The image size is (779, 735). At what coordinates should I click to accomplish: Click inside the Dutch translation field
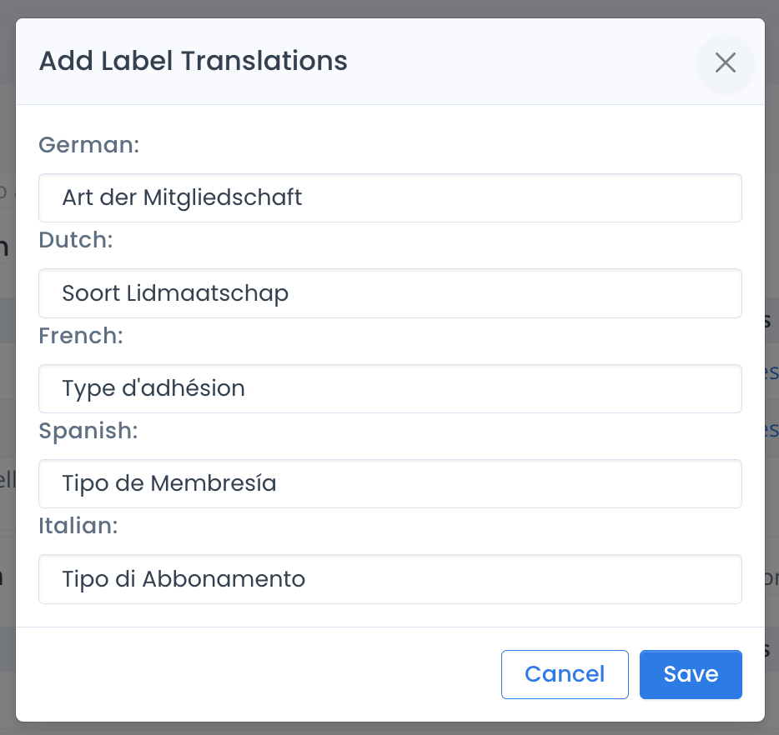click(389, 293)
